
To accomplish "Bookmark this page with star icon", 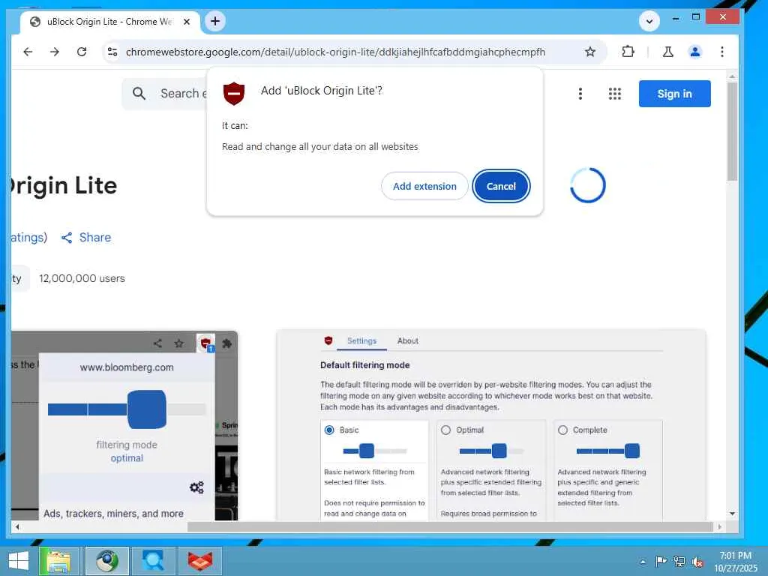I will click(590, 52).
